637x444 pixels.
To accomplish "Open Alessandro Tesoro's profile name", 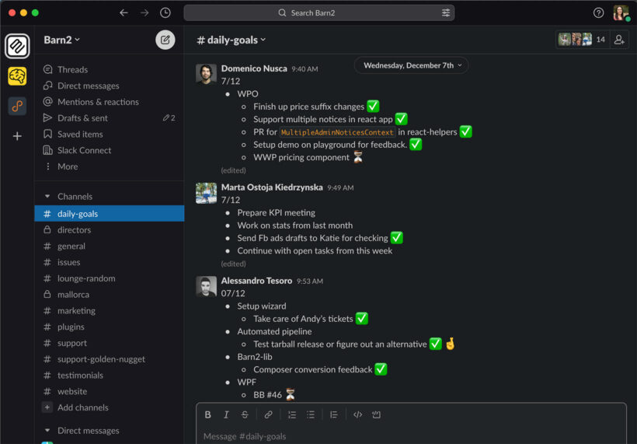I will pyautogui.click(x=256, y=281).
